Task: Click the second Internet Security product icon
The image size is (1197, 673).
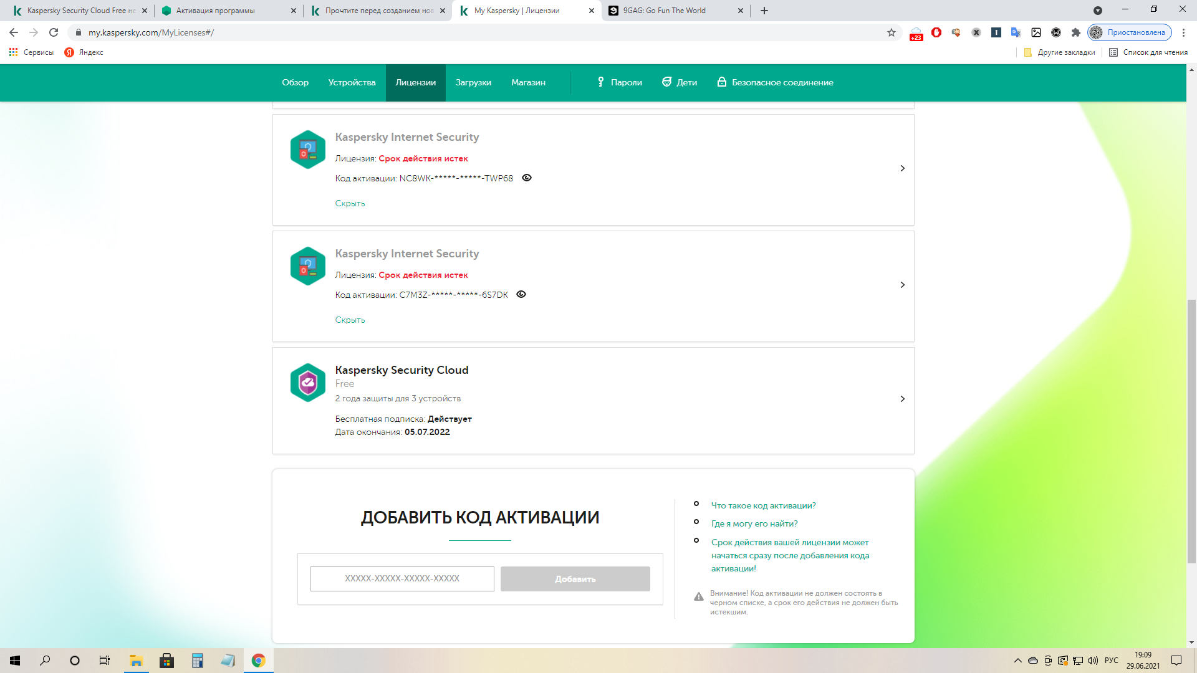Action: point(308,266)
